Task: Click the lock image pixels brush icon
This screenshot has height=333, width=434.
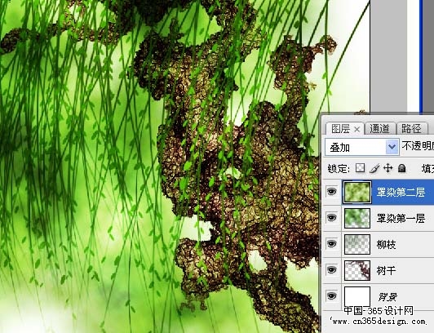Action: coord(374,168)
